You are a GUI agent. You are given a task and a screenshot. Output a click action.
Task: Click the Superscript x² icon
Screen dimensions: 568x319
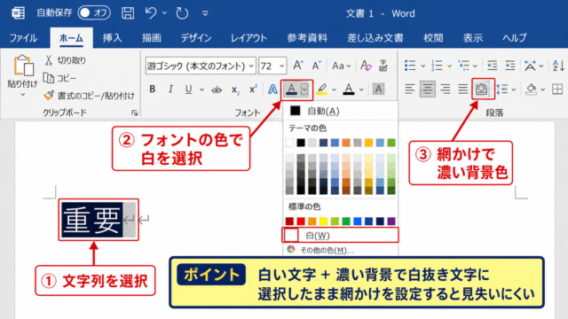tap(253, 89)
